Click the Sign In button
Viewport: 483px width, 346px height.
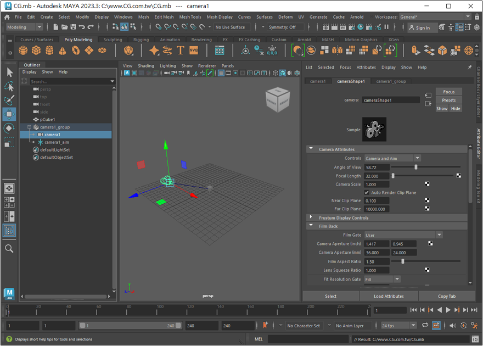pos(423,27)
